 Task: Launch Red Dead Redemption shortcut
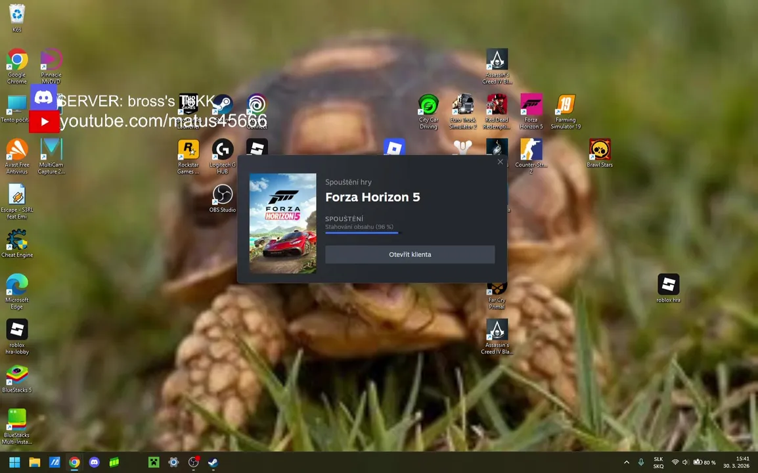(x=497, y=112)
